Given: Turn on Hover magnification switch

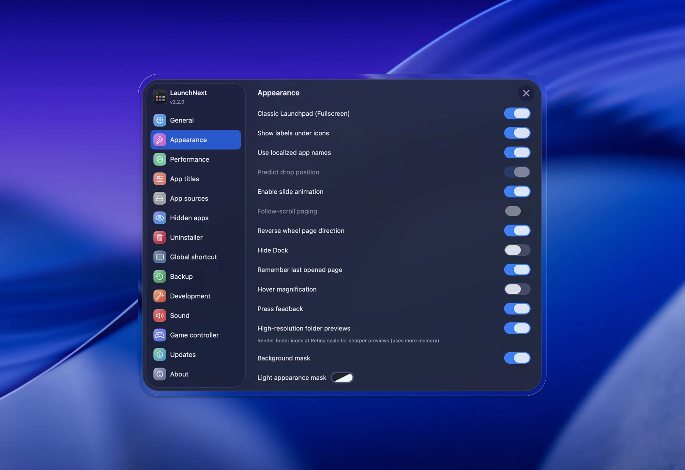Looking at the screenshot, I should (517, 289).
